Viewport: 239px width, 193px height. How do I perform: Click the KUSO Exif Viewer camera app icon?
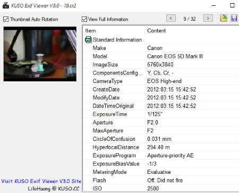tap(6, 5)
